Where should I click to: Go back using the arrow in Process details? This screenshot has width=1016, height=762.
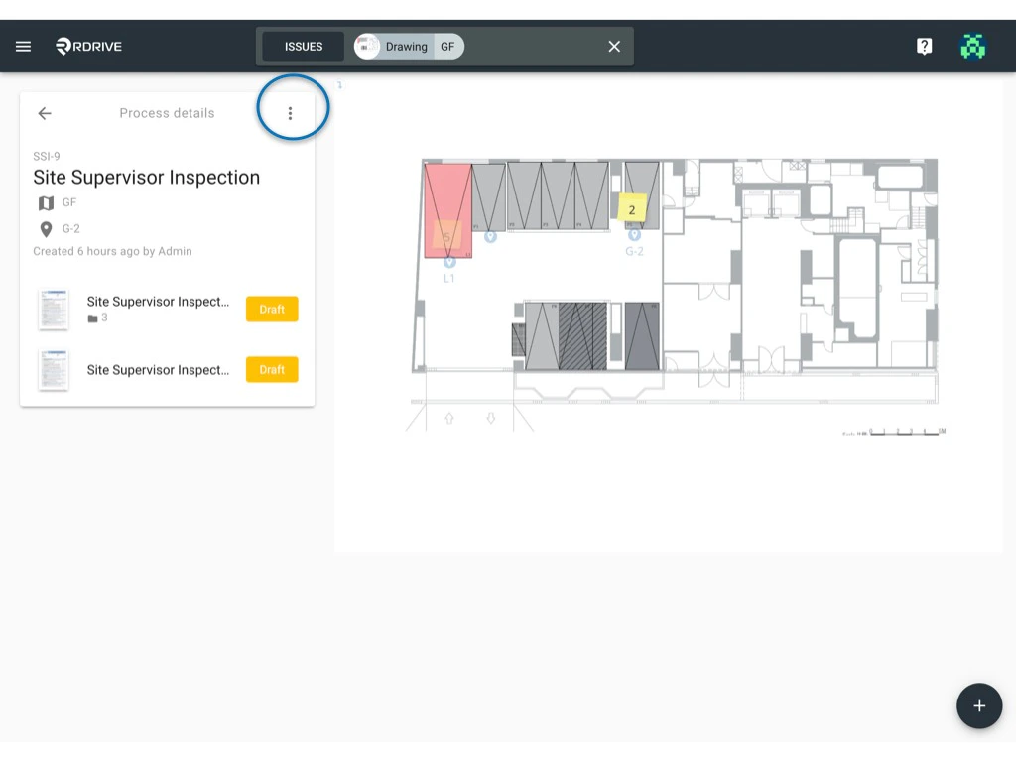click(x=44, y=113)
